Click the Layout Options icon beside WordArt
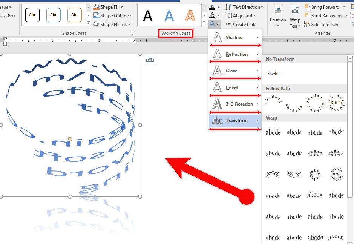Image resolution: width=354 pixels, height=244 pixels. click(150, 59)
